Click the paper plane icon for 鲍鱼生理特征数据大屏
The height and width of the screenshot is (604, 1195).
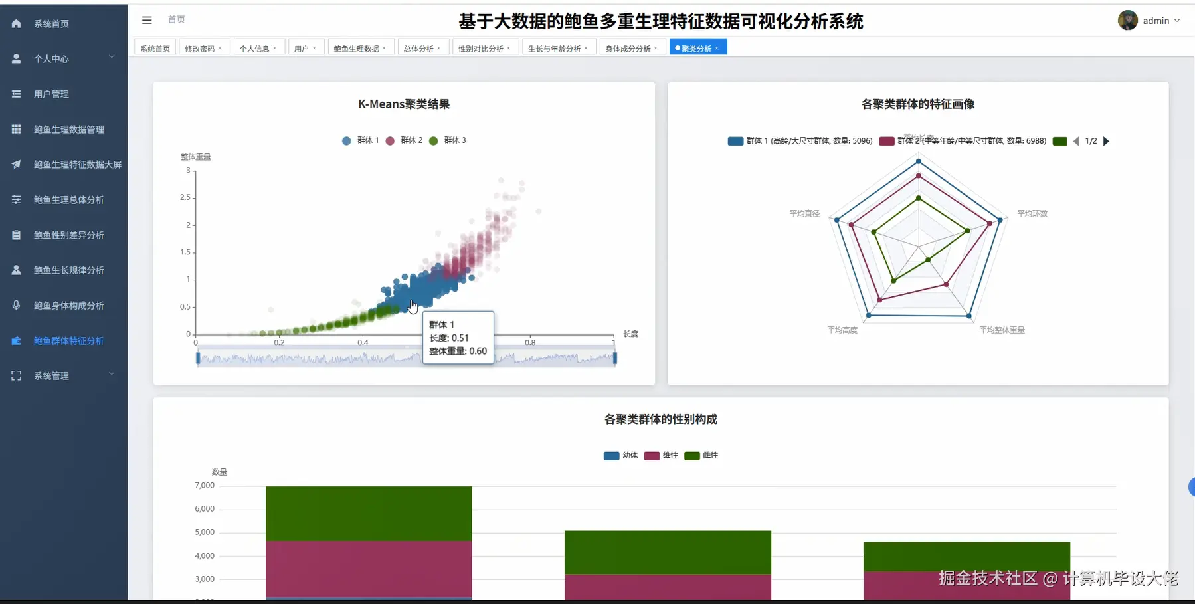click(16, 164)
